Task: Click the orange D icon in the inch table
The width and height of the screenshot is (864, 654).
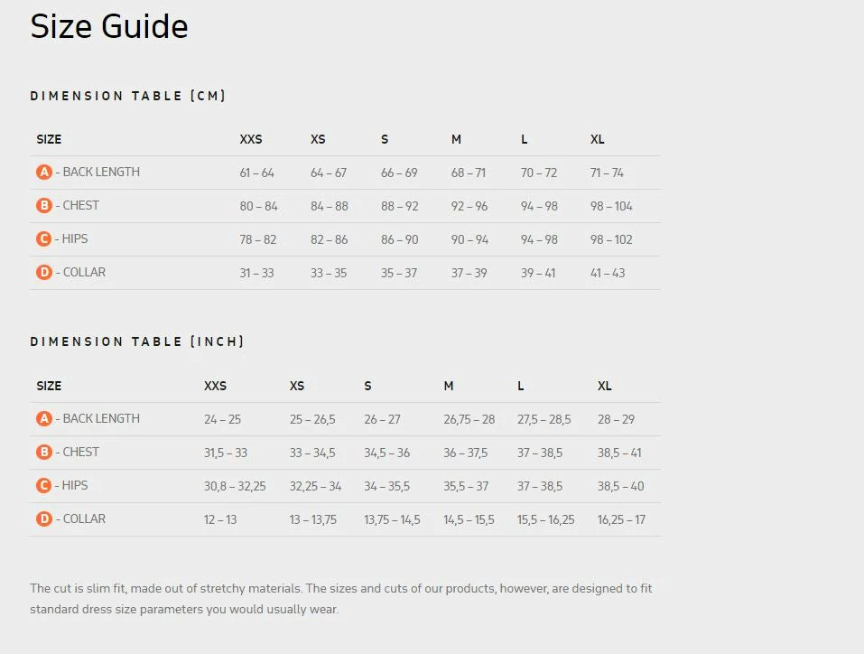Action: click(44, 519)
